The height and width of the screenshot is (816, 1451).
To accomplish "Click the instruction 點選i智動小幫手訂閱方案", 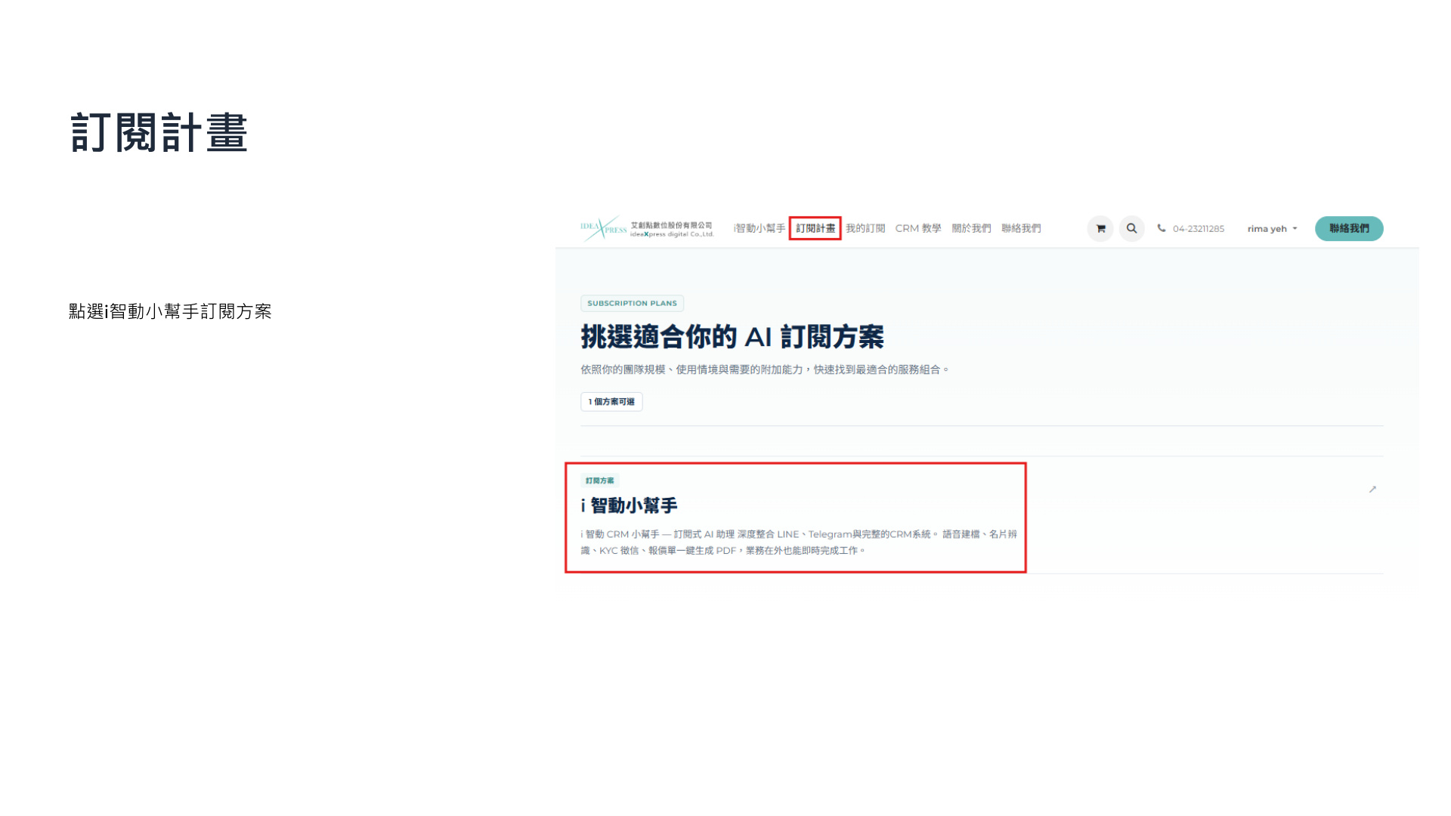I will pyautogui.click(x=170, y=311).
